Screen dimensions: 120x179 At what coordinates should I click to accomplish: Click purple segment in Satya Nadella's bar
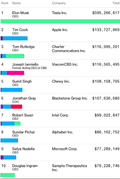click(x=2, y=157)
